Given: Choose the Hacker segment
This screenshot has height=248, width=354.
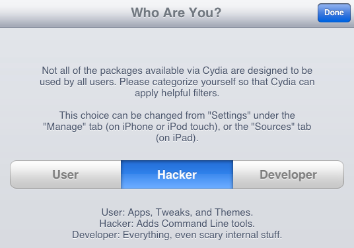Looking at the screenshot, I should click(x=177, y=175).
